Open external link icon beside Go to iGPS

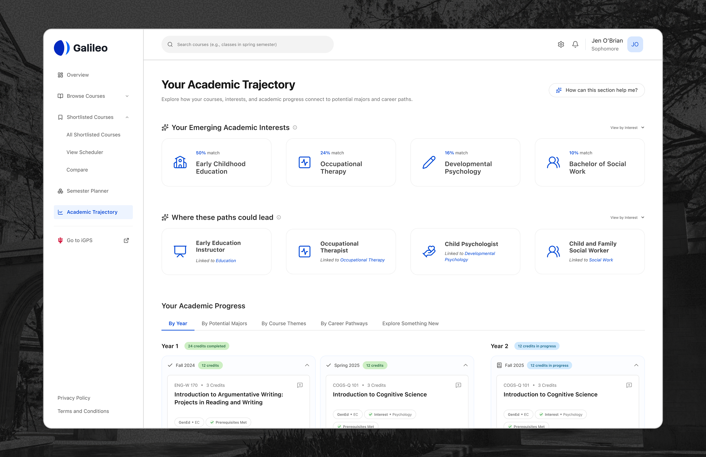(126, 240)
